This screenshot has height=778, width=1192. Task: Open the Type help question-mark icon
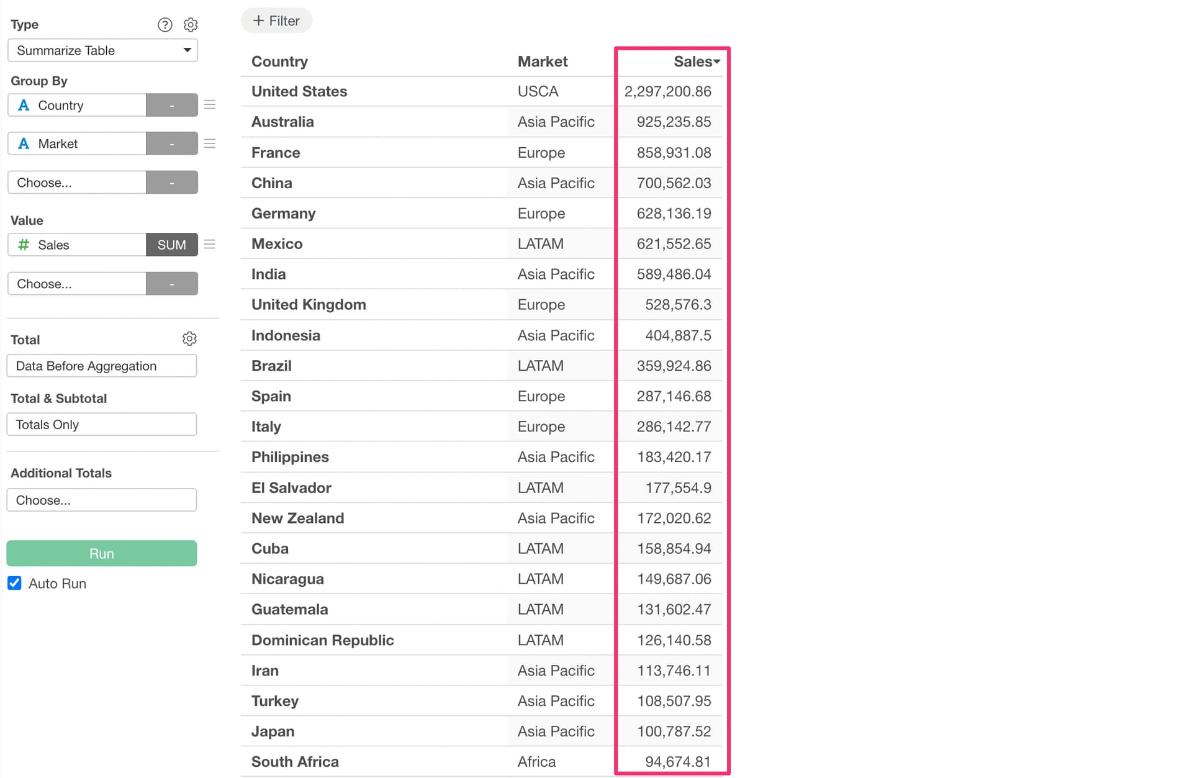tap(165, 25)
